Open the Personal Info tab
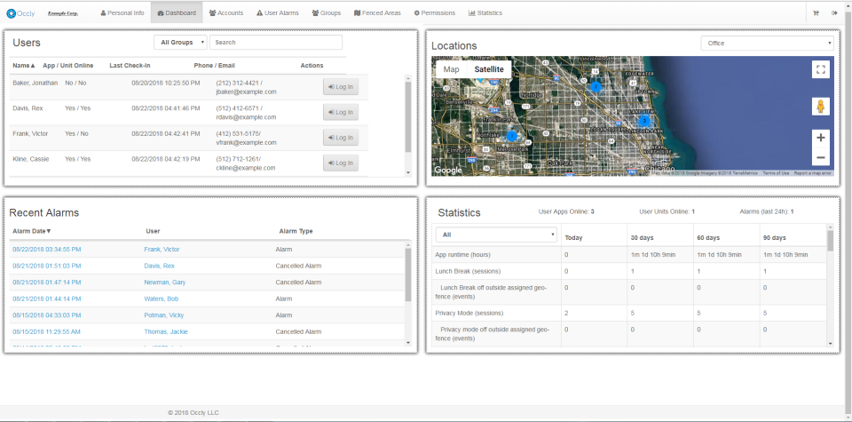 [x=122, y=13]
